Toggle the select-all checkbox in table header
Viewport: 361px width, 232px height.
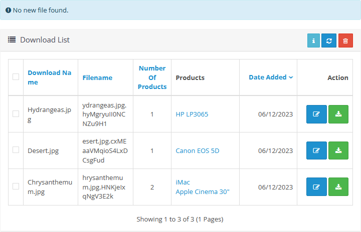coord(16,77)
